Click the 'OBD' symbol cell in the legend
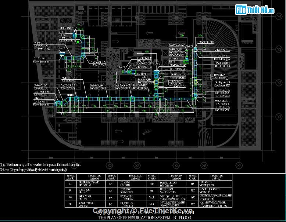 pos(193,197)
